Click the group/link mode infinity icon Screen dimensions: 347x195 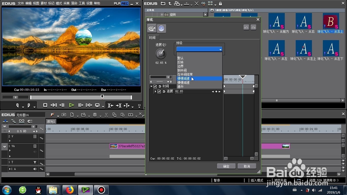(x=22, y=121)
